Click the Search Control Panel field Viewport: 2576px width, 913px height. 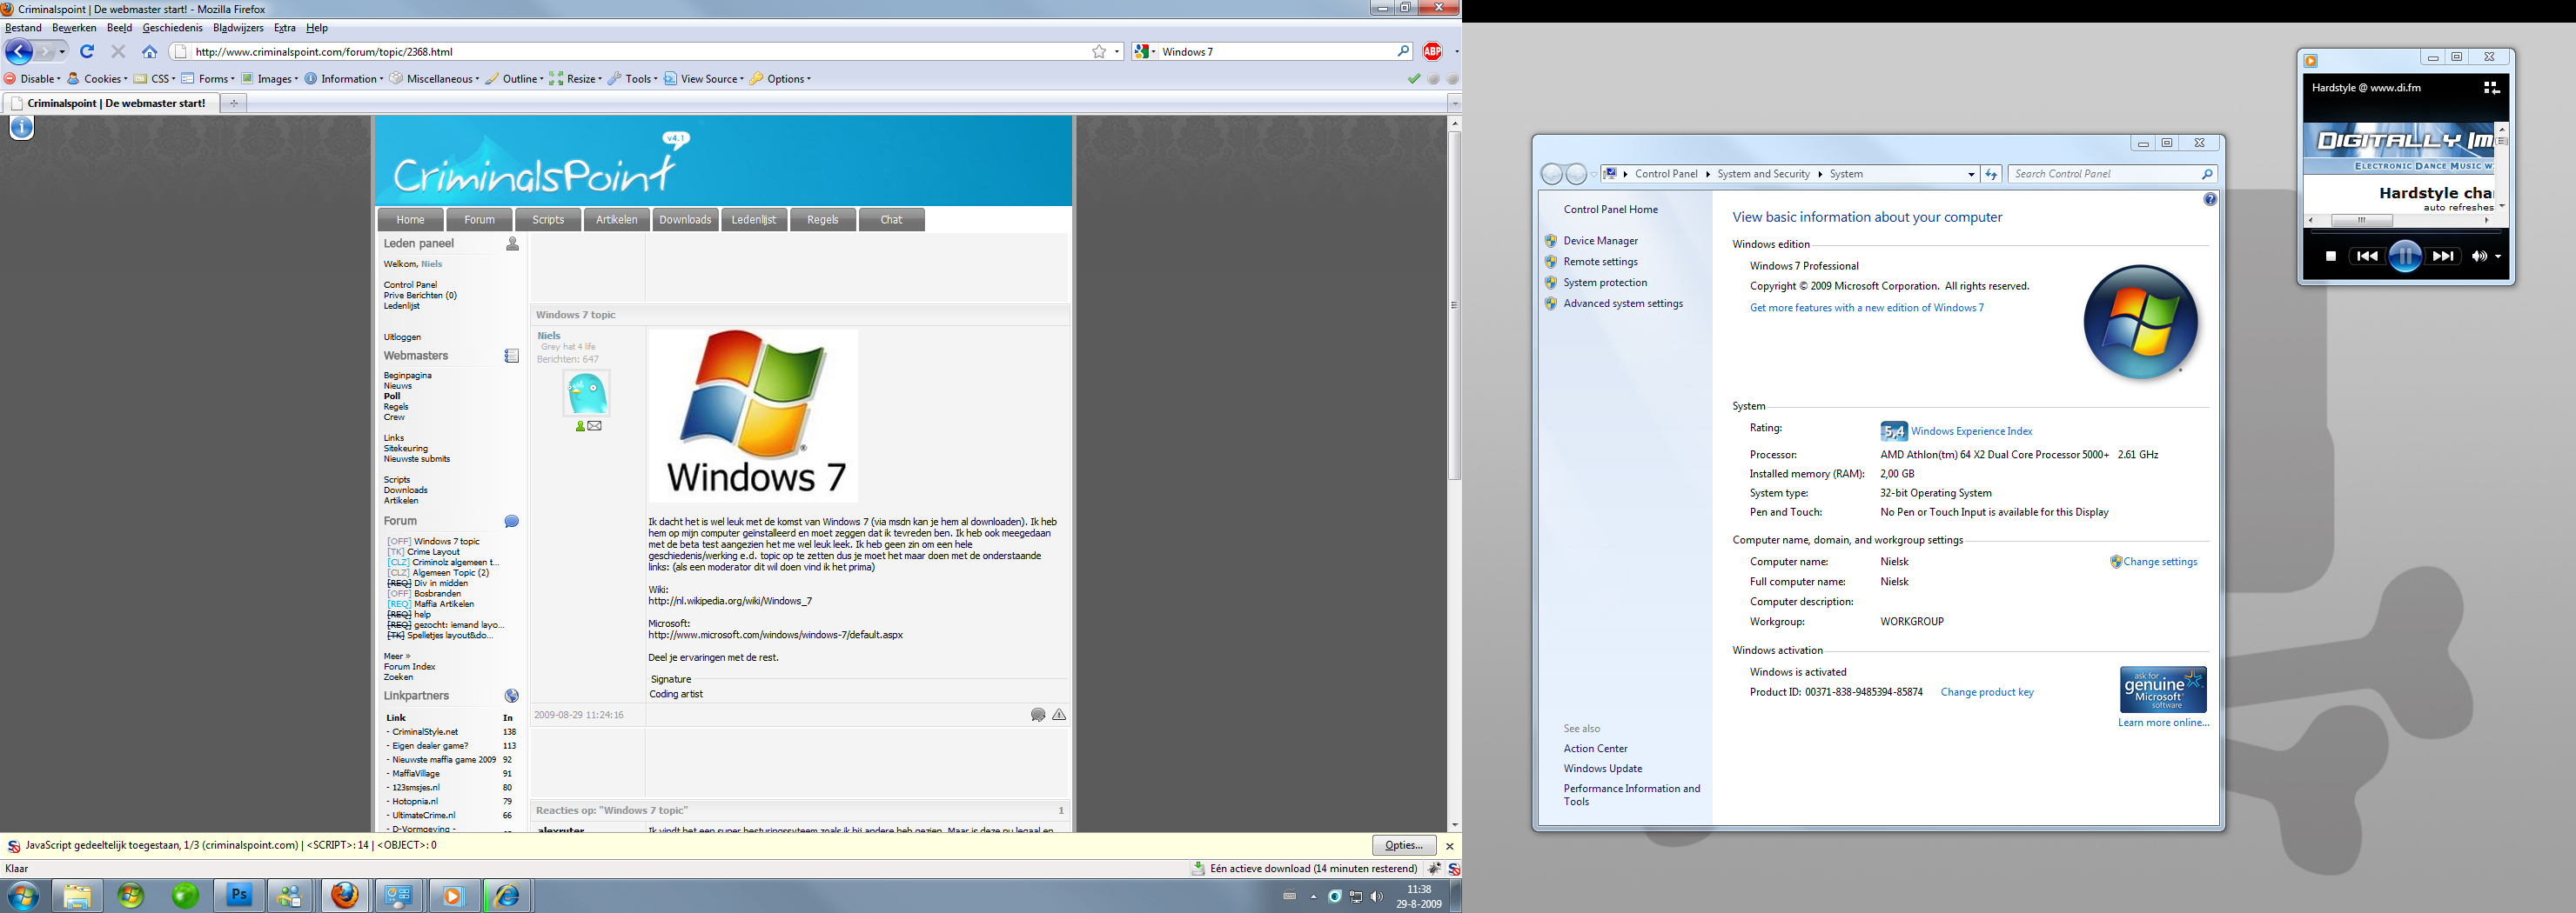point(2112,174)
